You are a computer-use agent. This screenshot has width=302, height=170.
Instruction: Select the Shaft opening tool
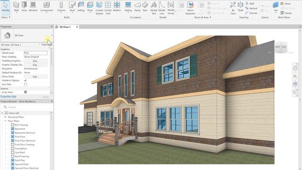click(x=241, y=7)
